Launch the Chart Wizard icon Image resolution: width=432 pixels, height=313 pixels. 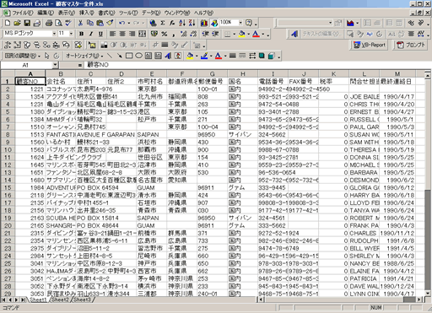pos(204,23)
